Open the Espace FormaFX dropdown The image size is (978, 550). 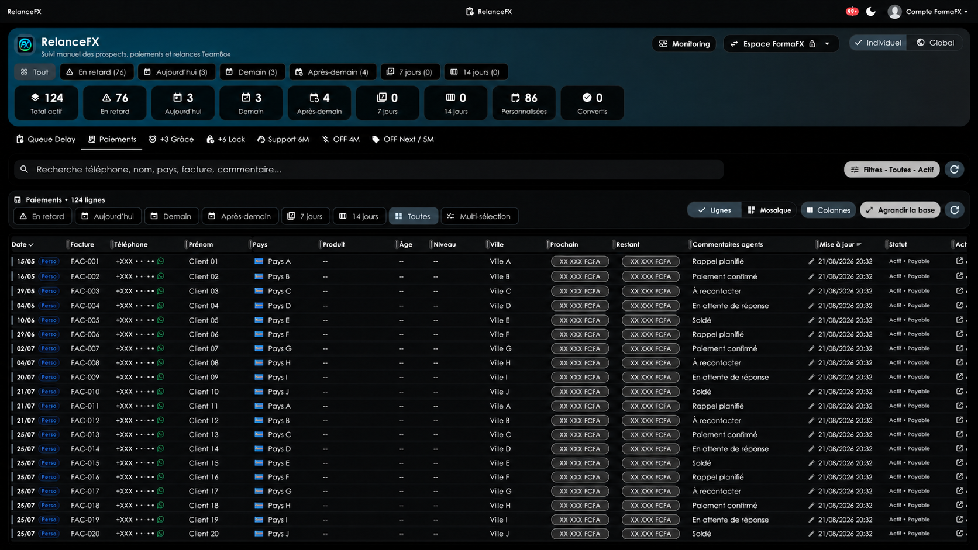point(781,44)
